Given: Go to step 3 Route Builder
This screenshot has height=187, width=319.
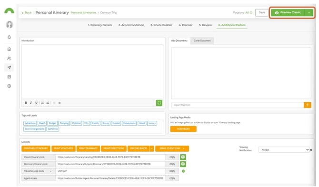Looking at the screenshot, I should point(161,25).
